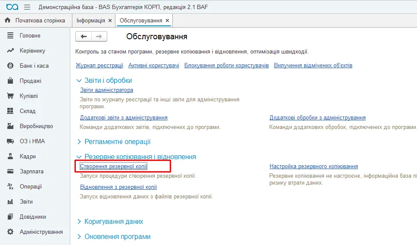Open the hamburger main menu icon
Viewport: 417px width, 245px height.
pos(27,7)
